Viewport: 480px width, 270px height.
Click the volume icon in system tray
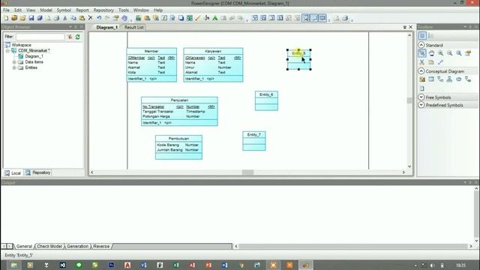pyautogui.click(x=432, y=265)
